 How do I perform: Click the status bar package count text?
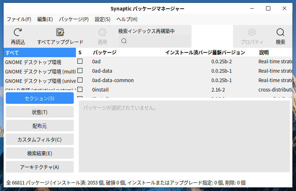[126, 183]
